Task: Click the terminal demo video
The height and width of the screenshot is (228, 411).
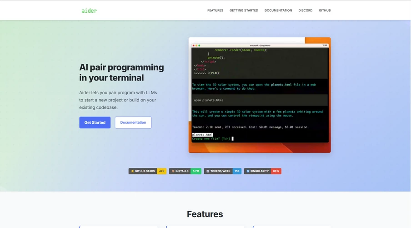Action: pyautogui.click(x=260, y=95)
